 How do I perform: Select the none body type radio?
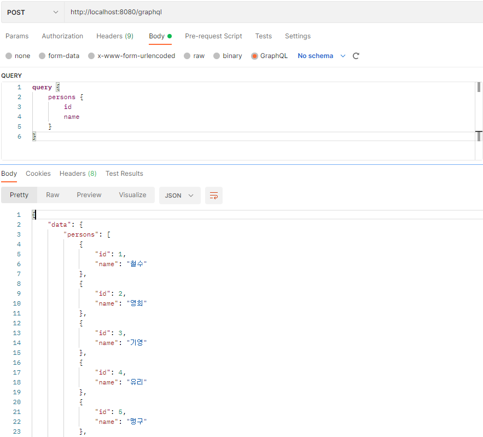pos(9,56)
